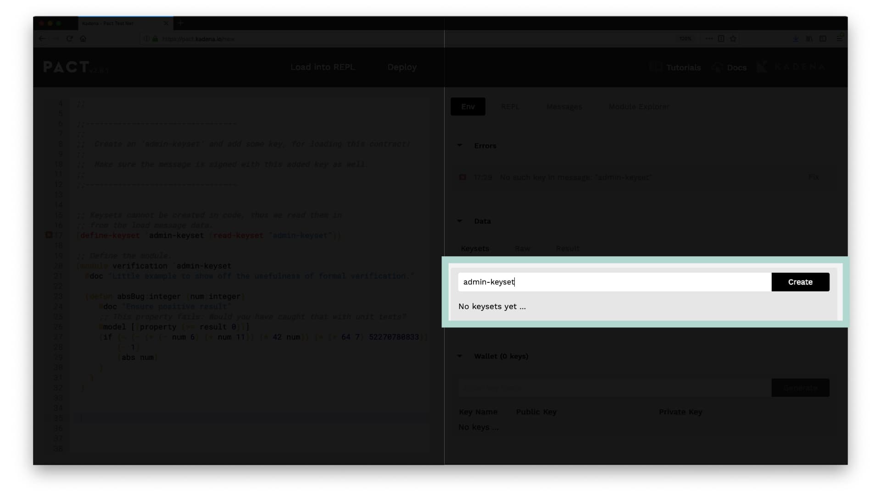Click the Key Name column header

tap(478, 412)
